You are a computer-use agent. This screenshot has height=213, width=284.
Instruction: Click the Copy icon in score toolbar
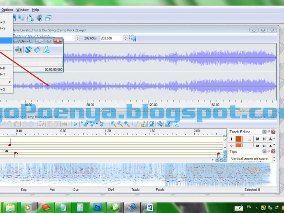(x=9, y=124)
